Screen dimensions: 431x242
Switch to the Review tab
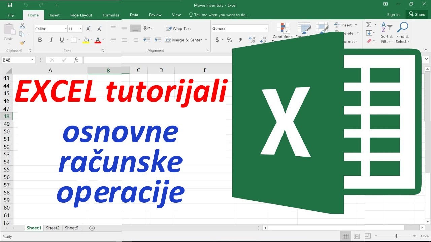155,15
